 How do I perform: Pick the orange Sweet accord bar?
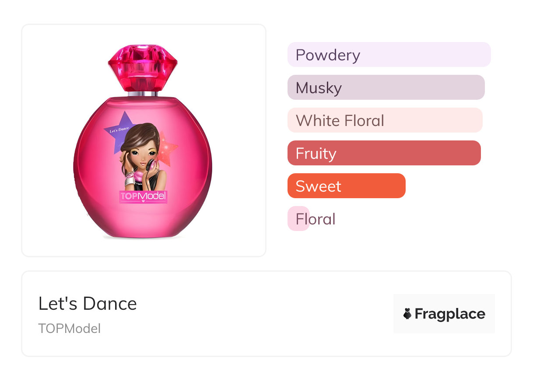346,186
